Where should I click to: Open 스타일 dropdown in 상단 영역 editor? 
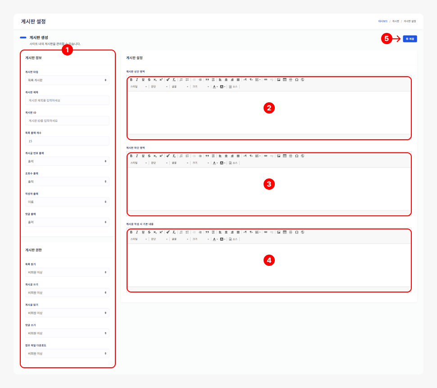pos(139,87)
